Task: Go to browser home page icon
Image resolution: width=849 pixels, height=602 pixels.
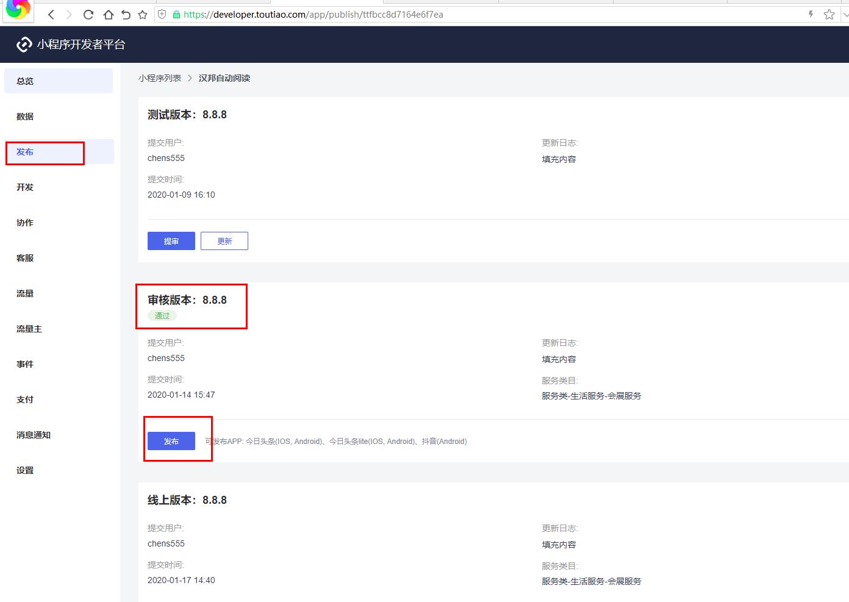Action: click(108, 15)
